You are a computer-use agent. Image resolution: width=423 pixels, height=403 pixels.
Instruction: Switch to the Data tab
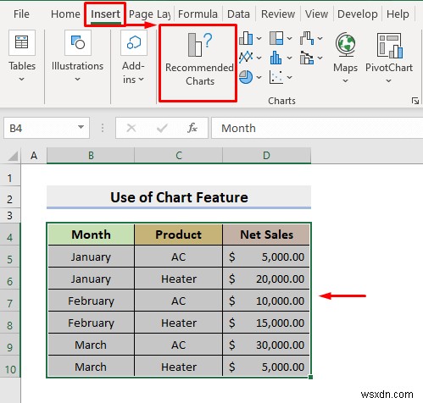point(238,14)
